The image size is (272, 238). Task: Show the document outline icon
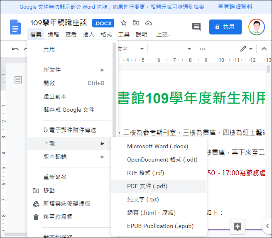18,80
